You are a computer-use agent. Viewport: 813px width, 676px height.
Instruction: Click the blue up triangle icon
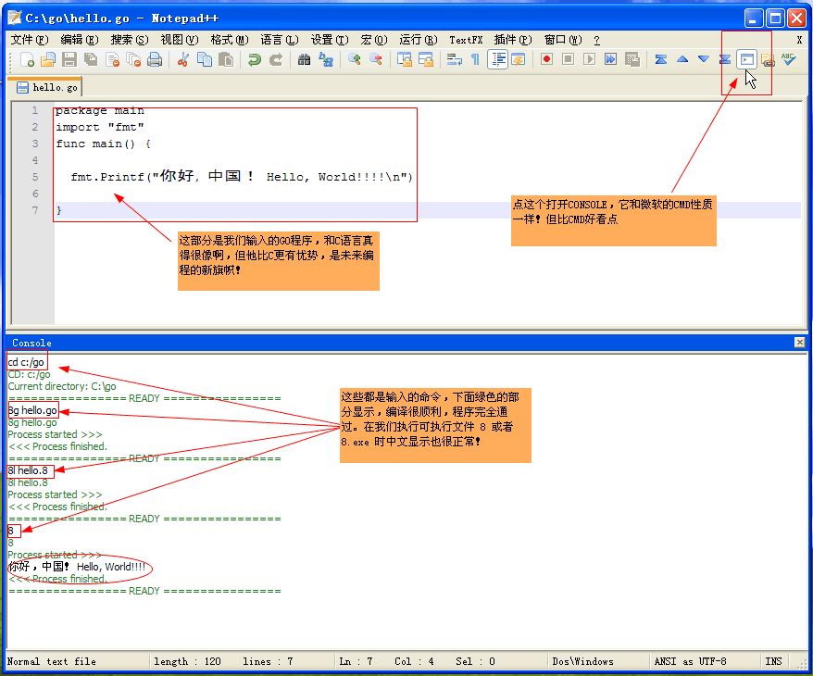(682, 59)
